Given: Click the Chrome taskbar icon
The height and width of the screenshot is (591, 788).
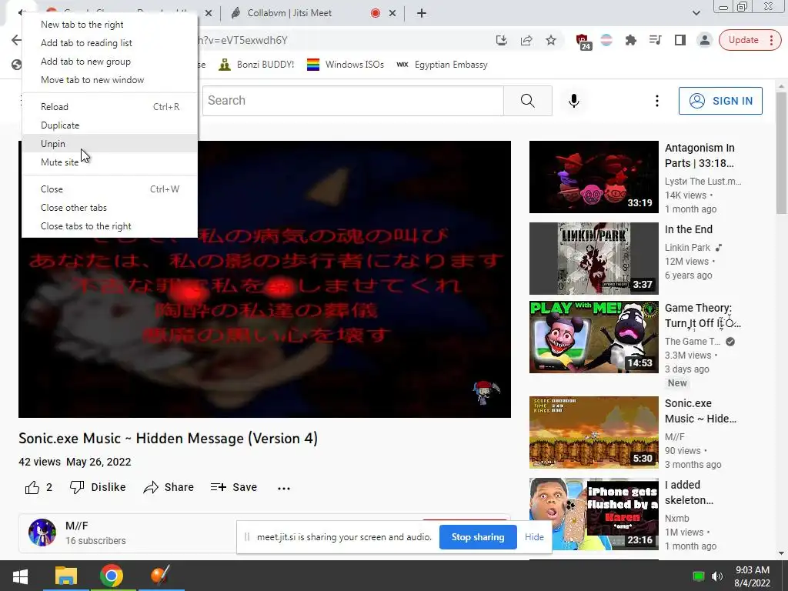Looking at the screenshot, I should pos(112,576).
